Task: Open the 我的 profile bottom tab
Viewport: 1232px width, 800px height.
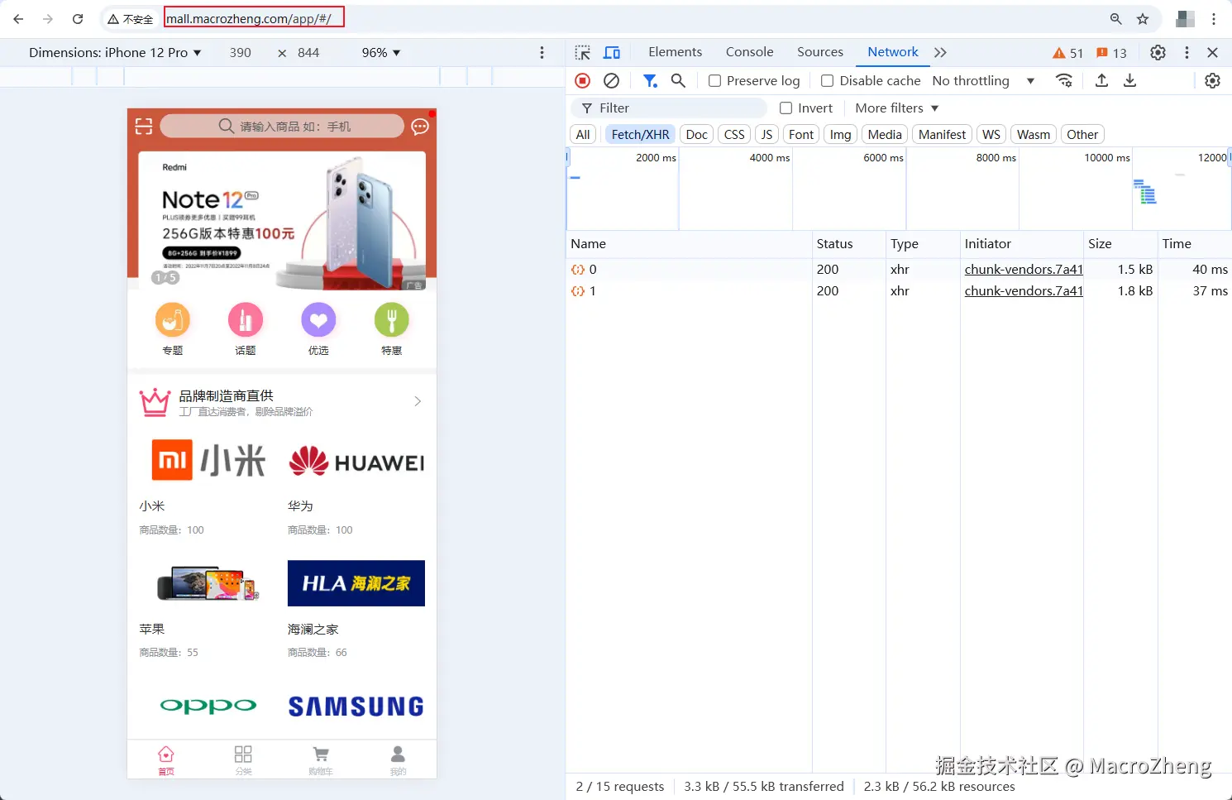Action: [x=398, y=759]
